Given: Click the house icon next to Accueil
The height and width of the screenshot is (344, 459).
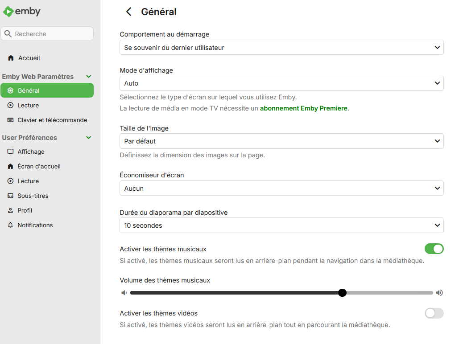Looking at the screenshot, I should tap(11, 58).
